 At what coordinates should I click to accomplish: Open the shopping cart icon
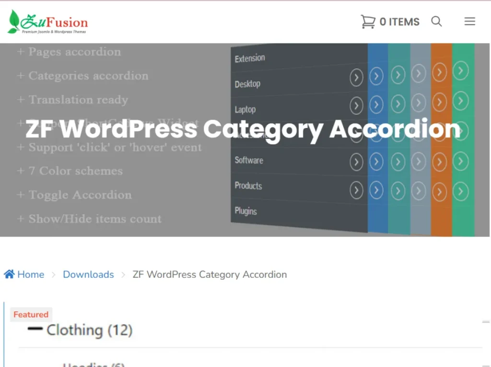click(368, 22)
